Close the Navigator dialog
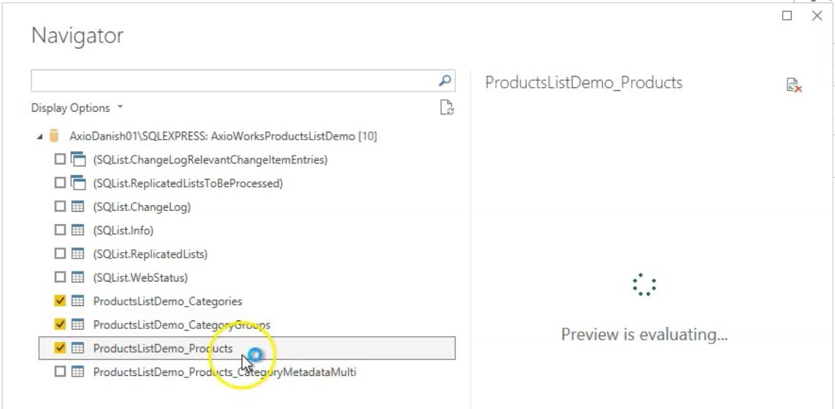Screen dimensions: 835x409 [x=816, y=16]
